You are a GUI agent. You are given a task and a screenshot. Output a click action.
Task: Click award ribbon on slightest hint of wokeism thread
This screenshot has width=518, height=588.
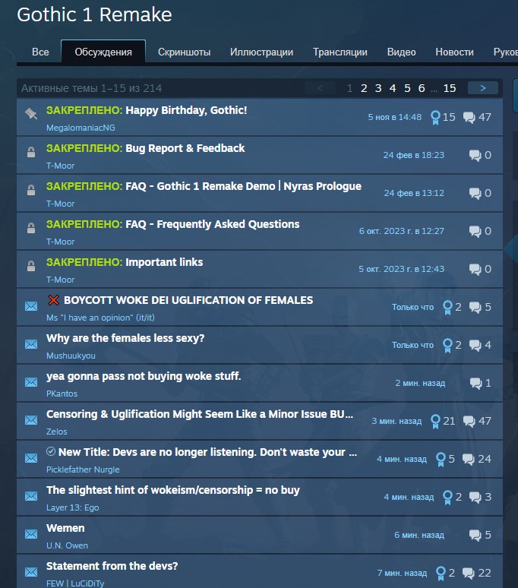point(447,498)
